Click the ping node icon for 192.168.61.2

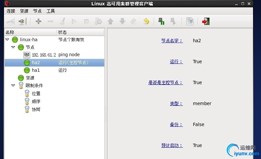point(27,55)
